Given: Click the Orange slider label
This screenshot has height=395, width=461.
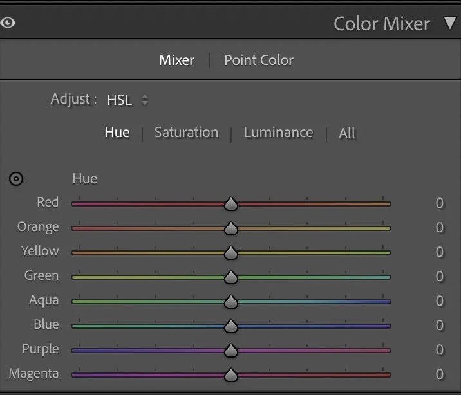Looking at the screenshot, I should point(38,227).
